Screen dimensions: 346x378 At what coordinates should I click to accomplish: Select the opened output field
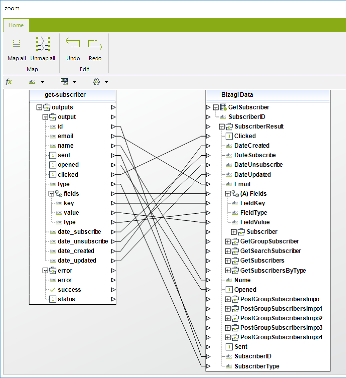[x=68, y=165]
